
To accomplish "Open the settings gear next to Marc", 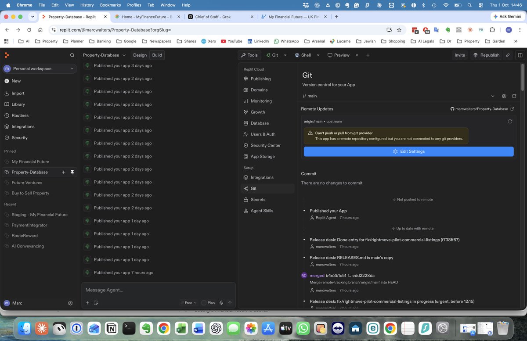I will [70, 303].
